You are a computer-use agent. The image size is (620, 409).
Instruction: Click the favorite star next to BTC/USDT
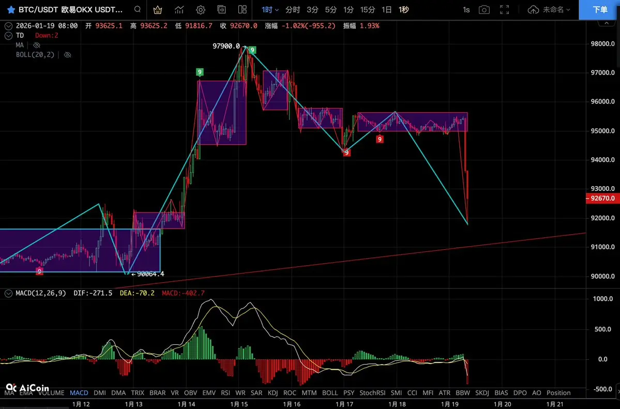click(x=11, y=9)
